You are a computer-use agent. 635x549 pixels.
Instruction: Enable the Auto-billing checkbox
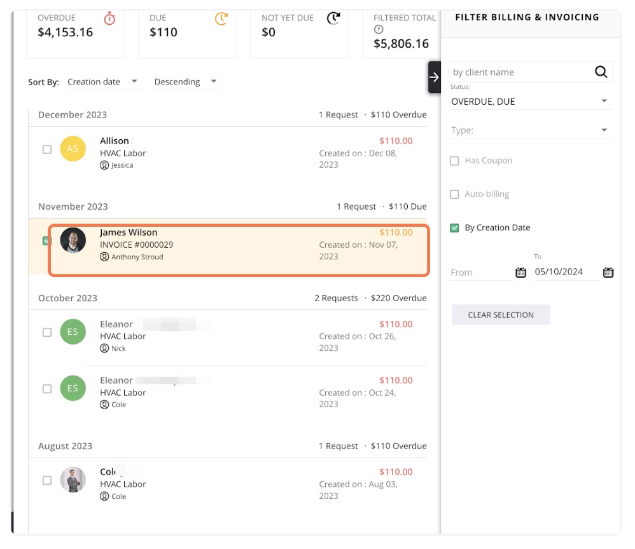pos(454,194)
